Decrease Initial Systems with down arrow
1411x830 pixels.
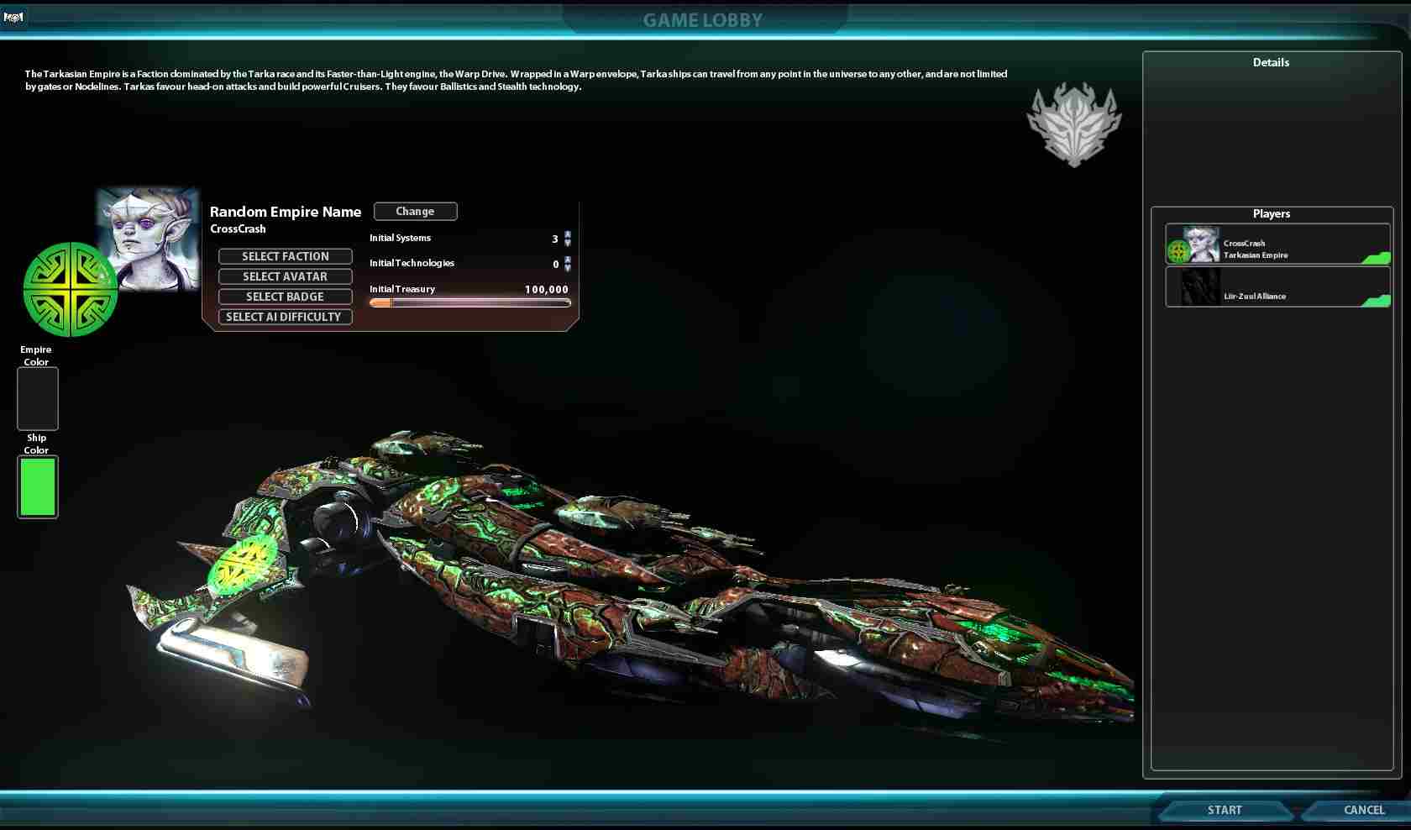point(568,243)
